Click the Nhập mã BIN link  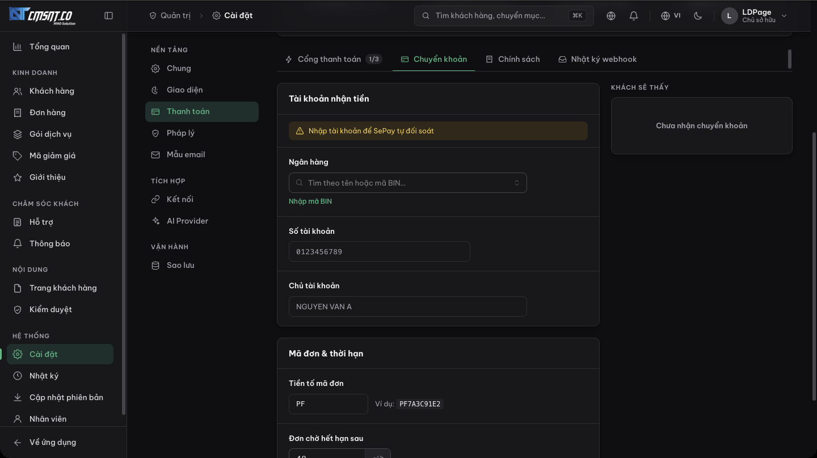pos(310,201)
